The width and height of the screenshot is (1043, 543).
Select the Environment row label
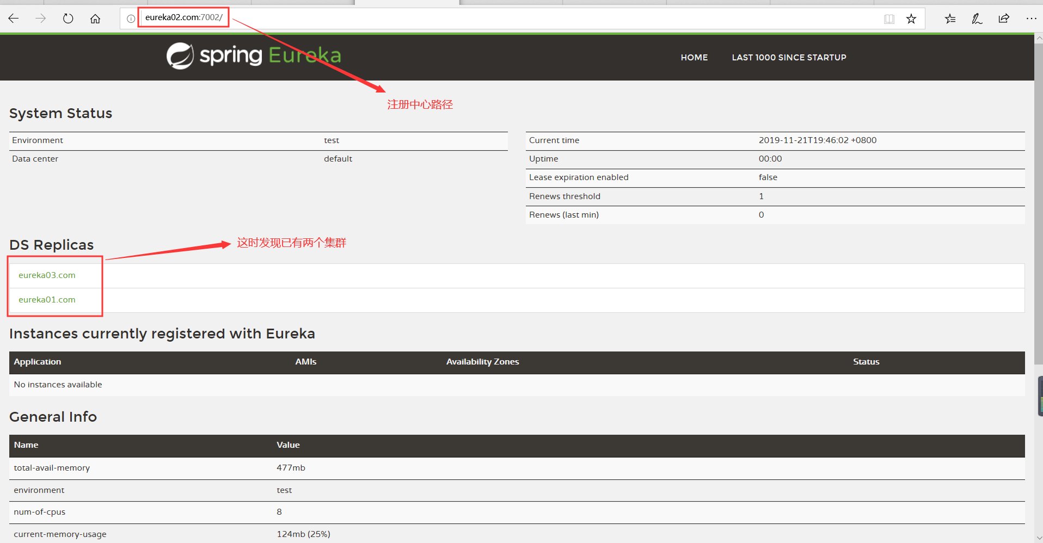(x=38, y=140)
